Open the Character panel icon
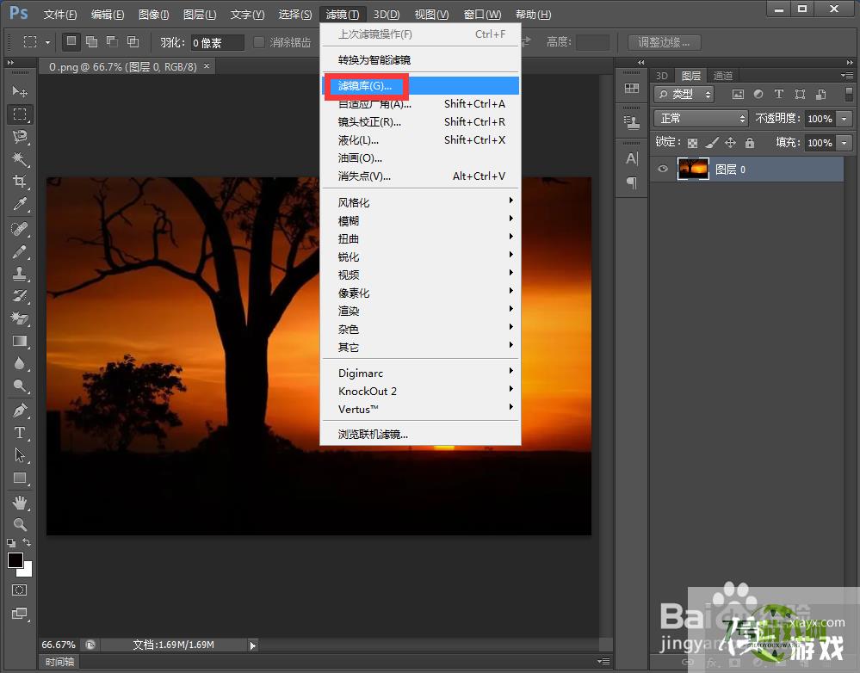The width and height of the screenshot is (860, 673). 632,159
